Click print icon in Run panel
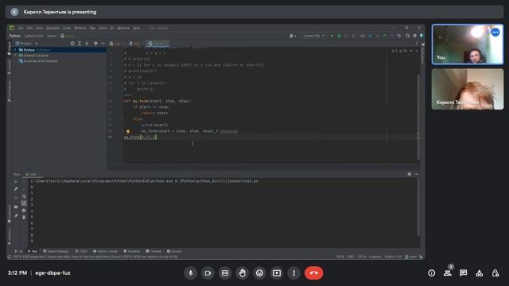The width and height of the screenshot is (509, 286). [x=24, y=210]
